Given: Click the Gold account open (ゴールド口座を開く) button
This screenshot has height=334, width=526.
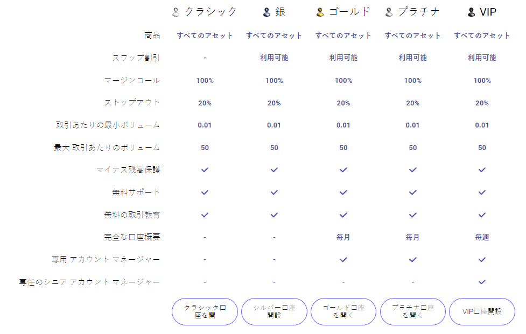Looking at the screenshot, I should pyautogui.click(x=343, y=311).
